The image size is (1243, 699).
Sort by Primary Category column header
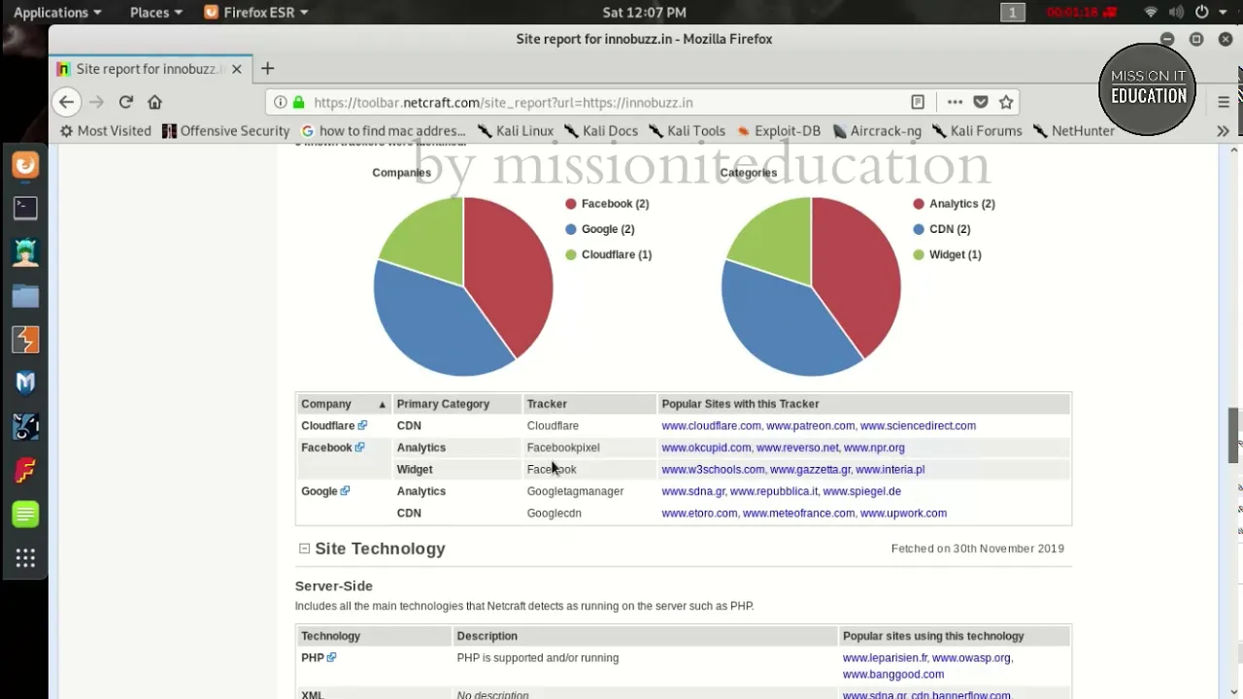click(456, 404)
